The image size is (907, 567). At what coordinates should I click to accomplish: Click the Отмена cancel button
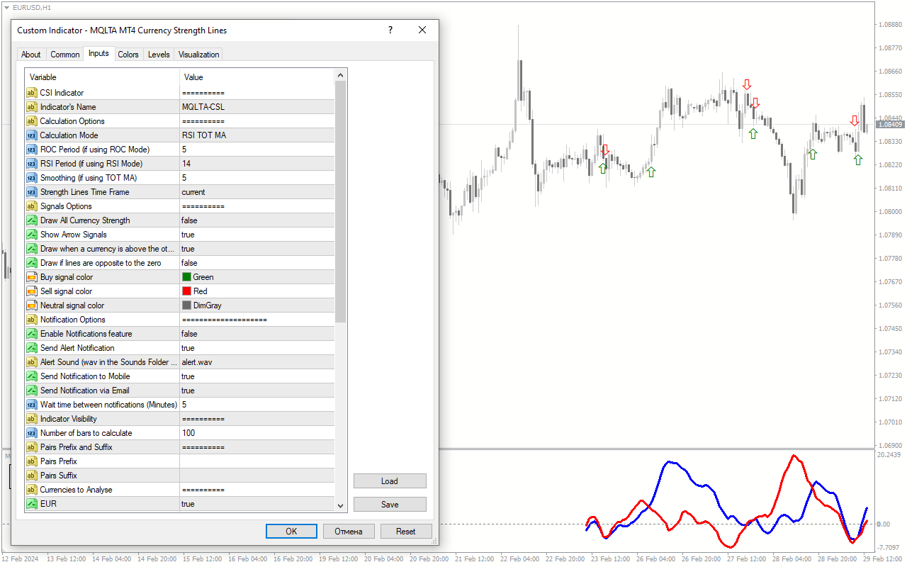pos(349,531)
